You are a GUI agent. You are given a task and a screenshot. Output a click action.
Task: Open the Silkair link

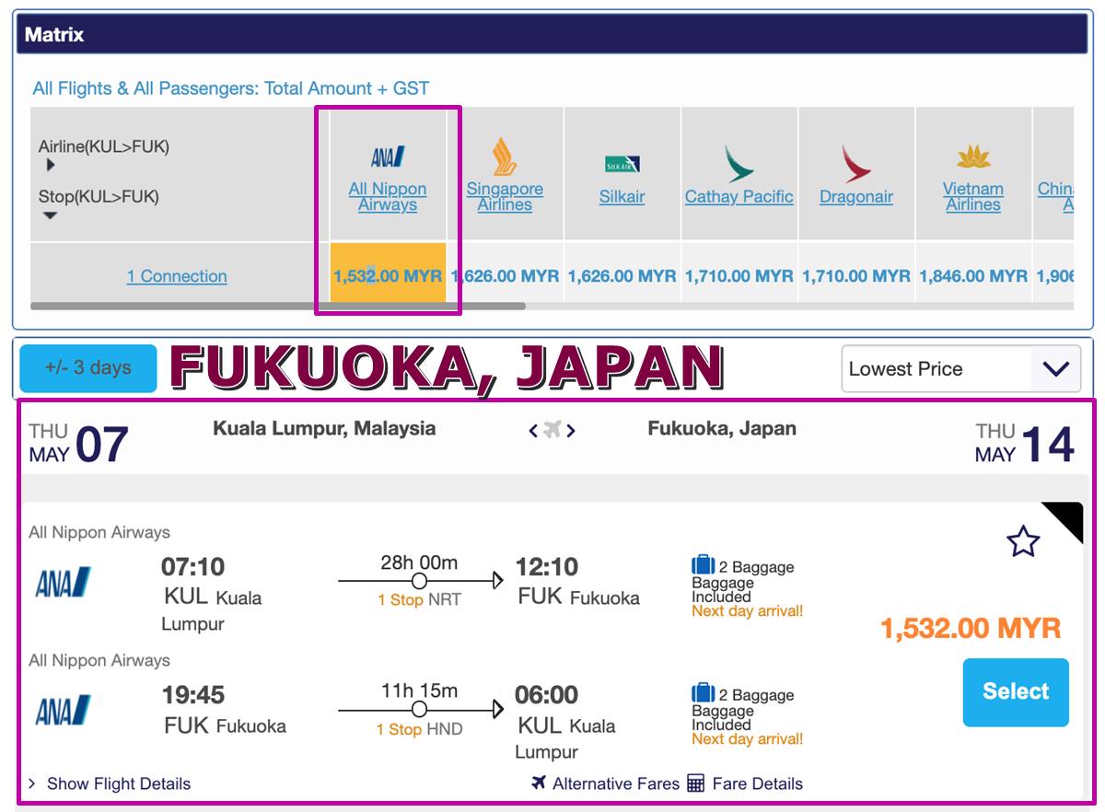pyautogui.click(x=622, y=197)
